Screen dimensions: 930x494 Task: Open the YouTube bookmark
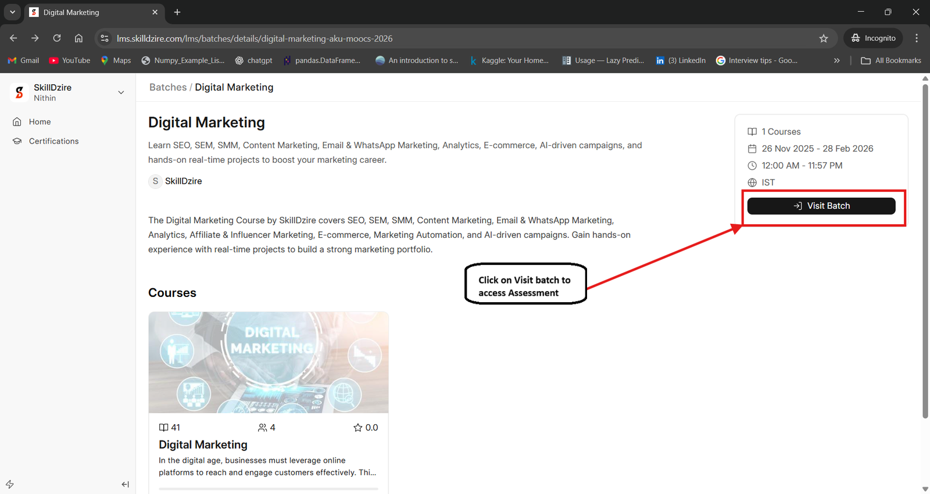[x=70, y=60]
